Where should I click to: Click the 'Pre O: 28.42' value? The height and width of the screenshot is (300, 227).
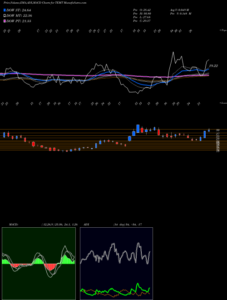coord(142,10)
